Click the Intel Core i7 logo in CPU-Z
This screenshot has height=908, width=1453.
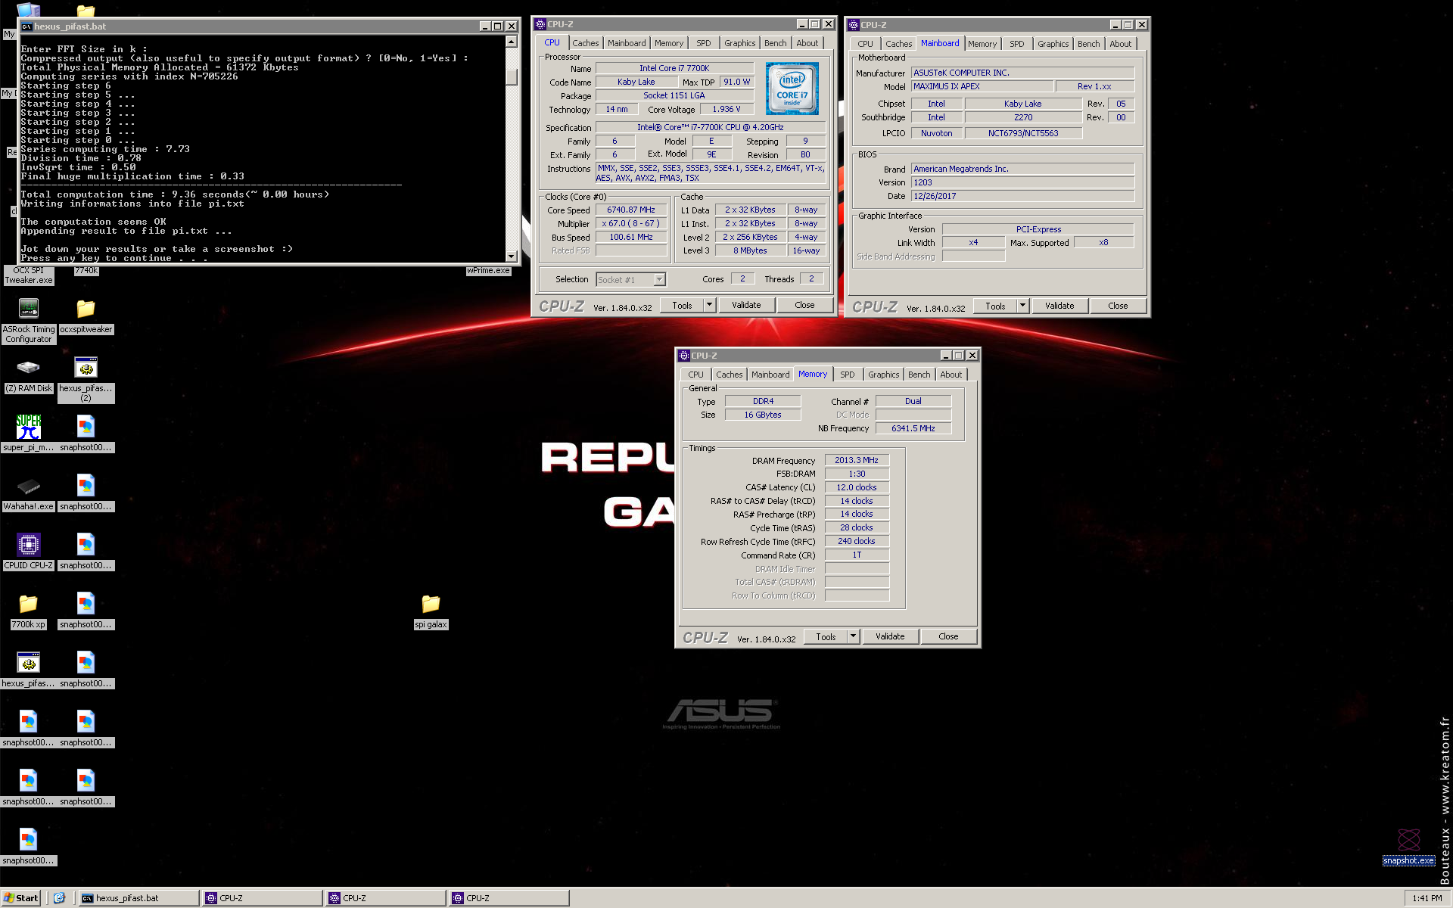[x=792, y=89]
